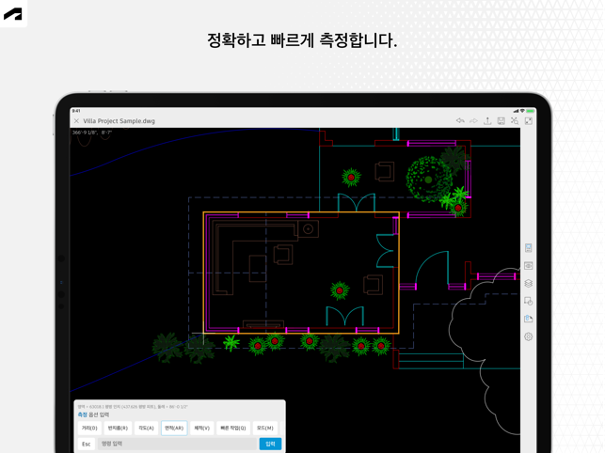Click the round shrub symbol in the drawing
605x453 pixels.
pyautogui.click(x=428, y=180)
